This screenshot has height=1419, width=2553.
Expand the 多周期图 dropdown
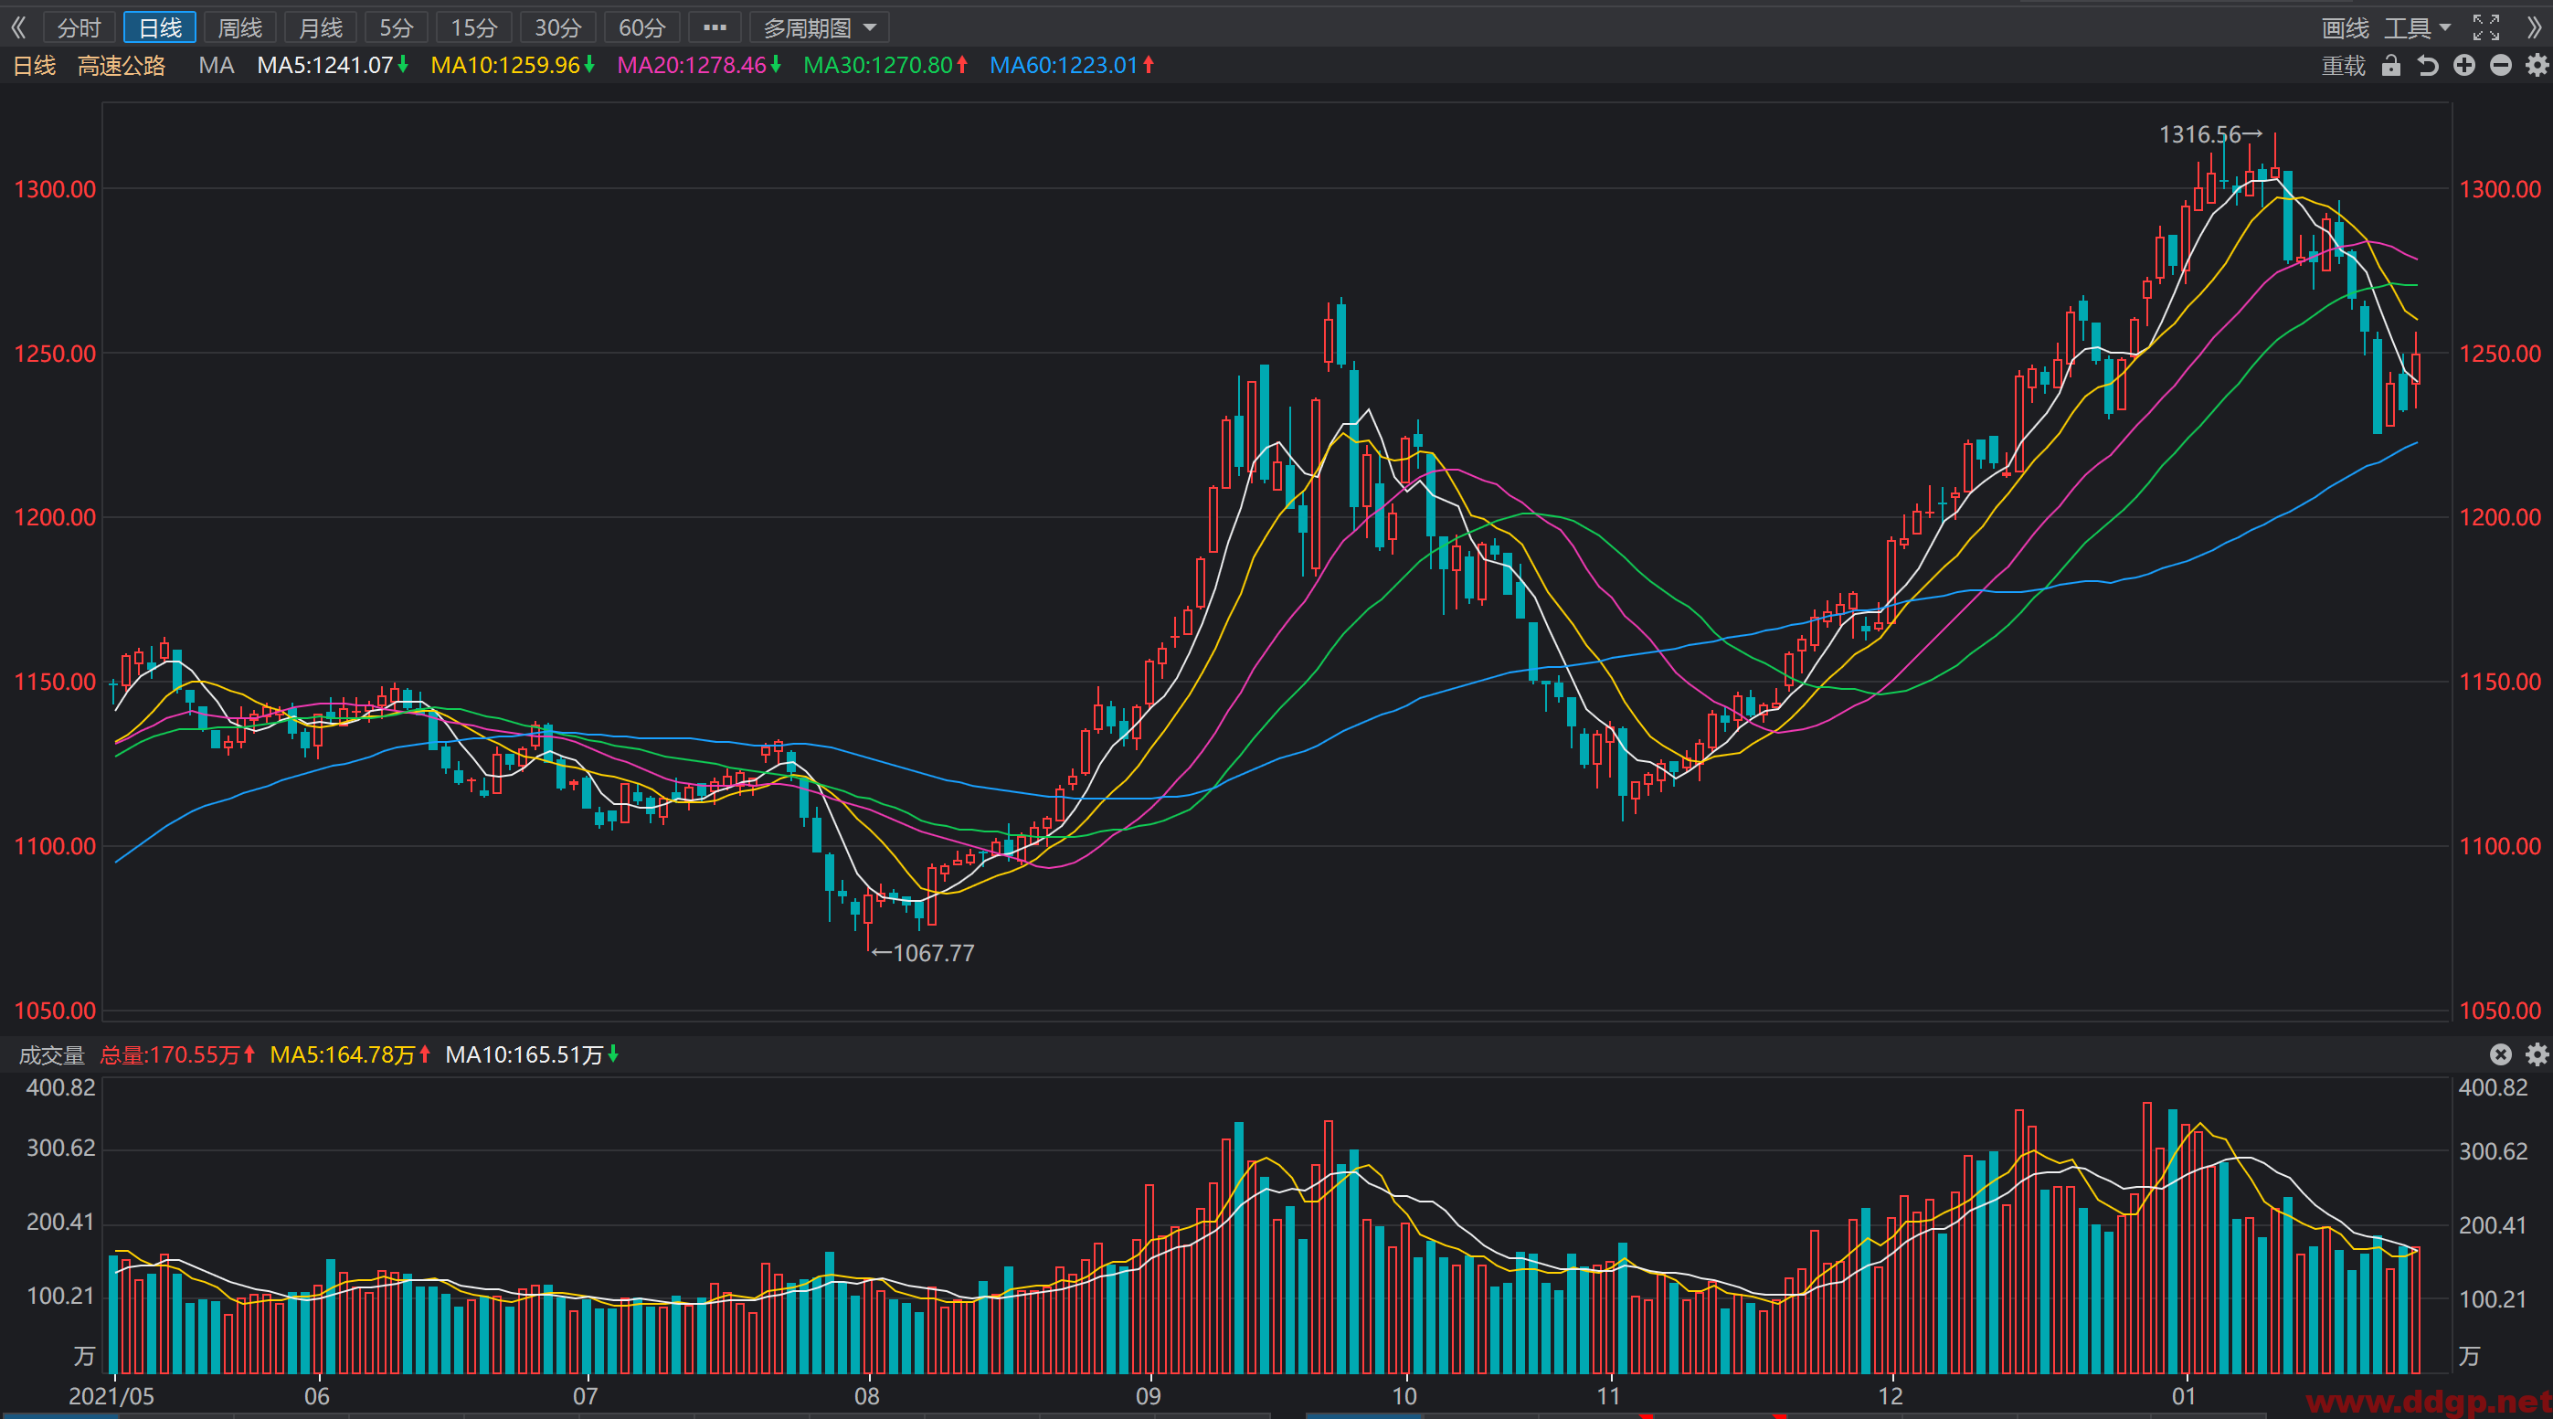coord(819,27)
